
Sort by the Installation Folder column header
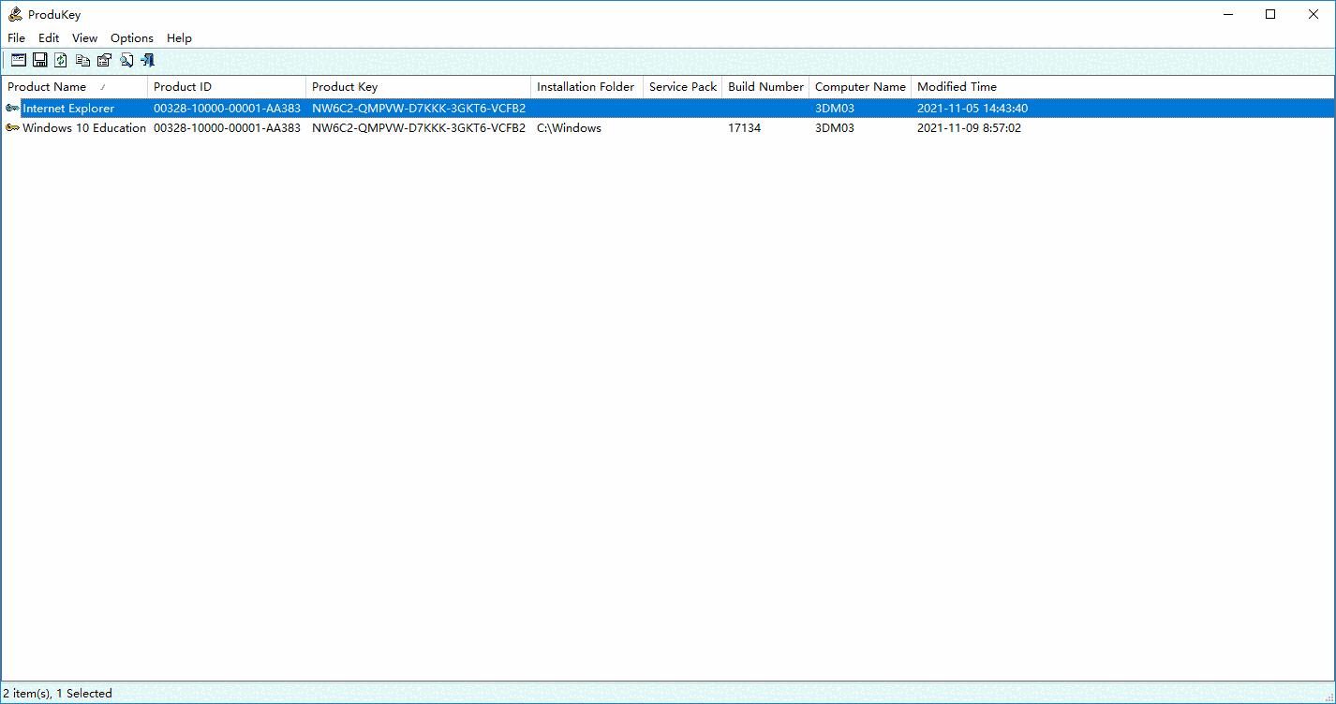587,87
